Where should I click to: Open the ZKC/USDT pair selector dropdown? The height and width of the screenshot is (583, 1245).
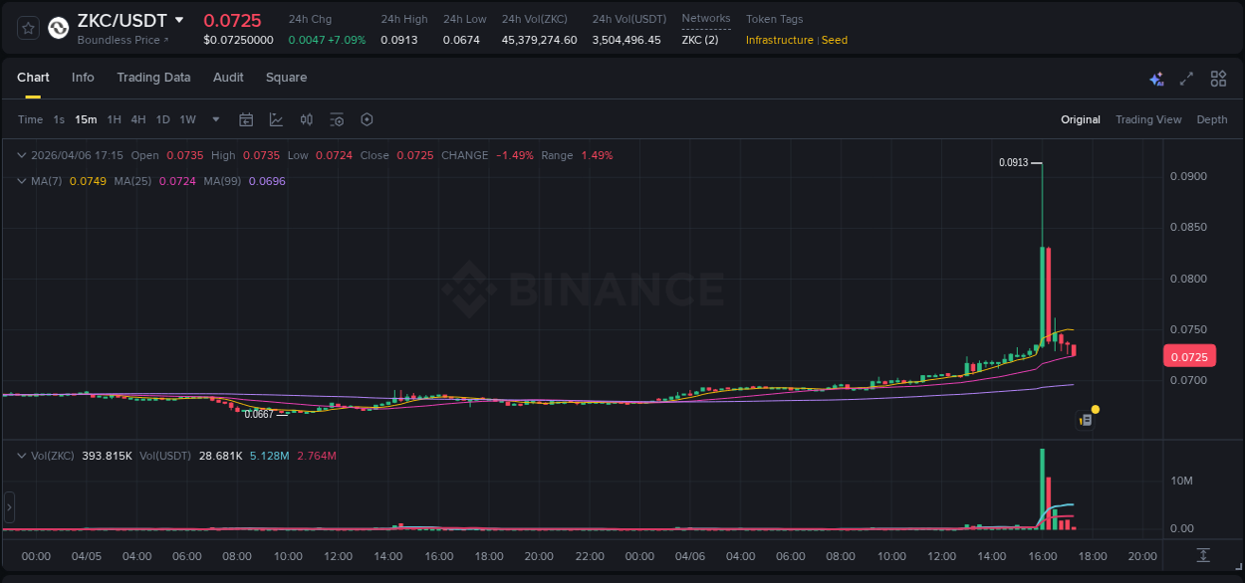click(x=179, y=20)
